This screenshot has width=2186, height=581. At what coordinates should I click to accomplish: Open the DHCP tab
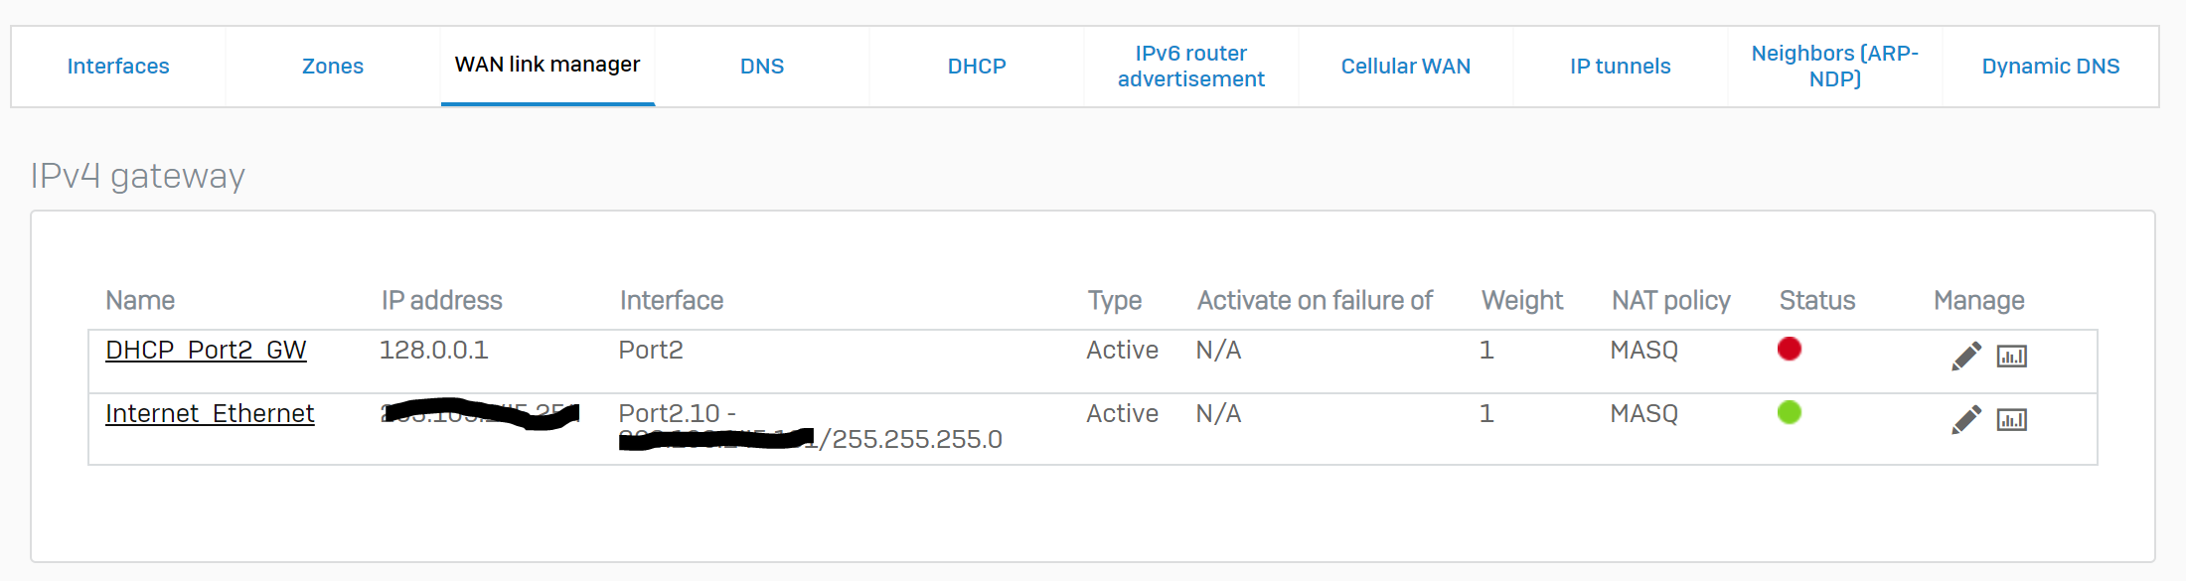point(977,67)
